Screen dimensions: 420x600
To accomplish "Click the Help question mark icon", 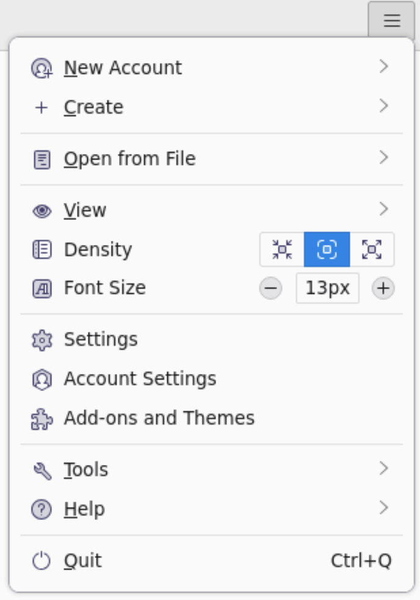I will [42, 510].
